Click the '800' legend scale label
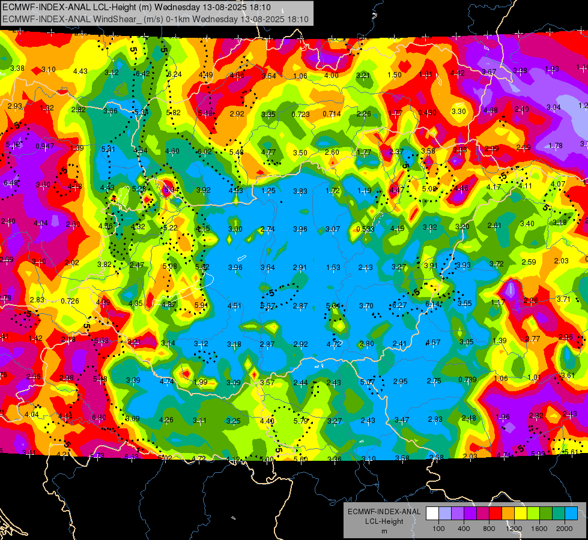The width and height of the screenshot is (588, 540). (489, 529)
